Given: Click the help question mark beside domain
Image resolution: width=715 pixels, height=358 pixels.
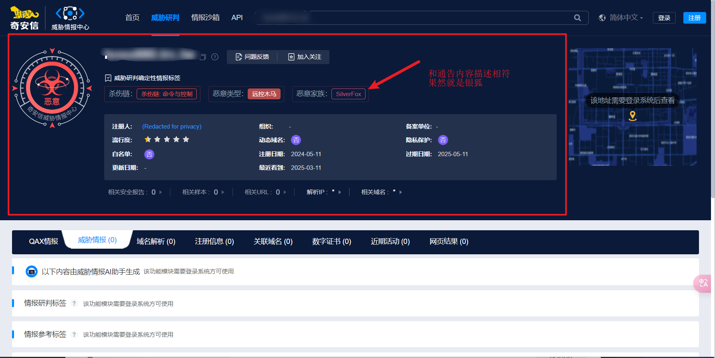Looking at the screenshot, I should tap(215, 57).
